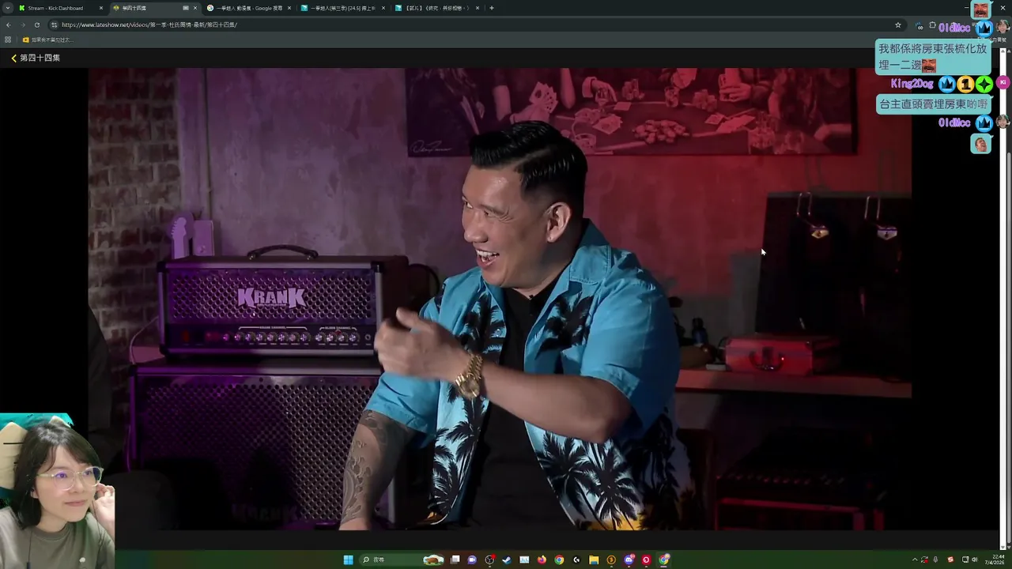Open Task View on taskbar
1012x569 pixels.
tap(455, 560)
